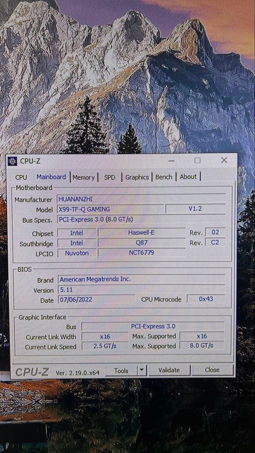Maximize the CPU-Z window
Screen dimensions: 255x453
[198, 160]
